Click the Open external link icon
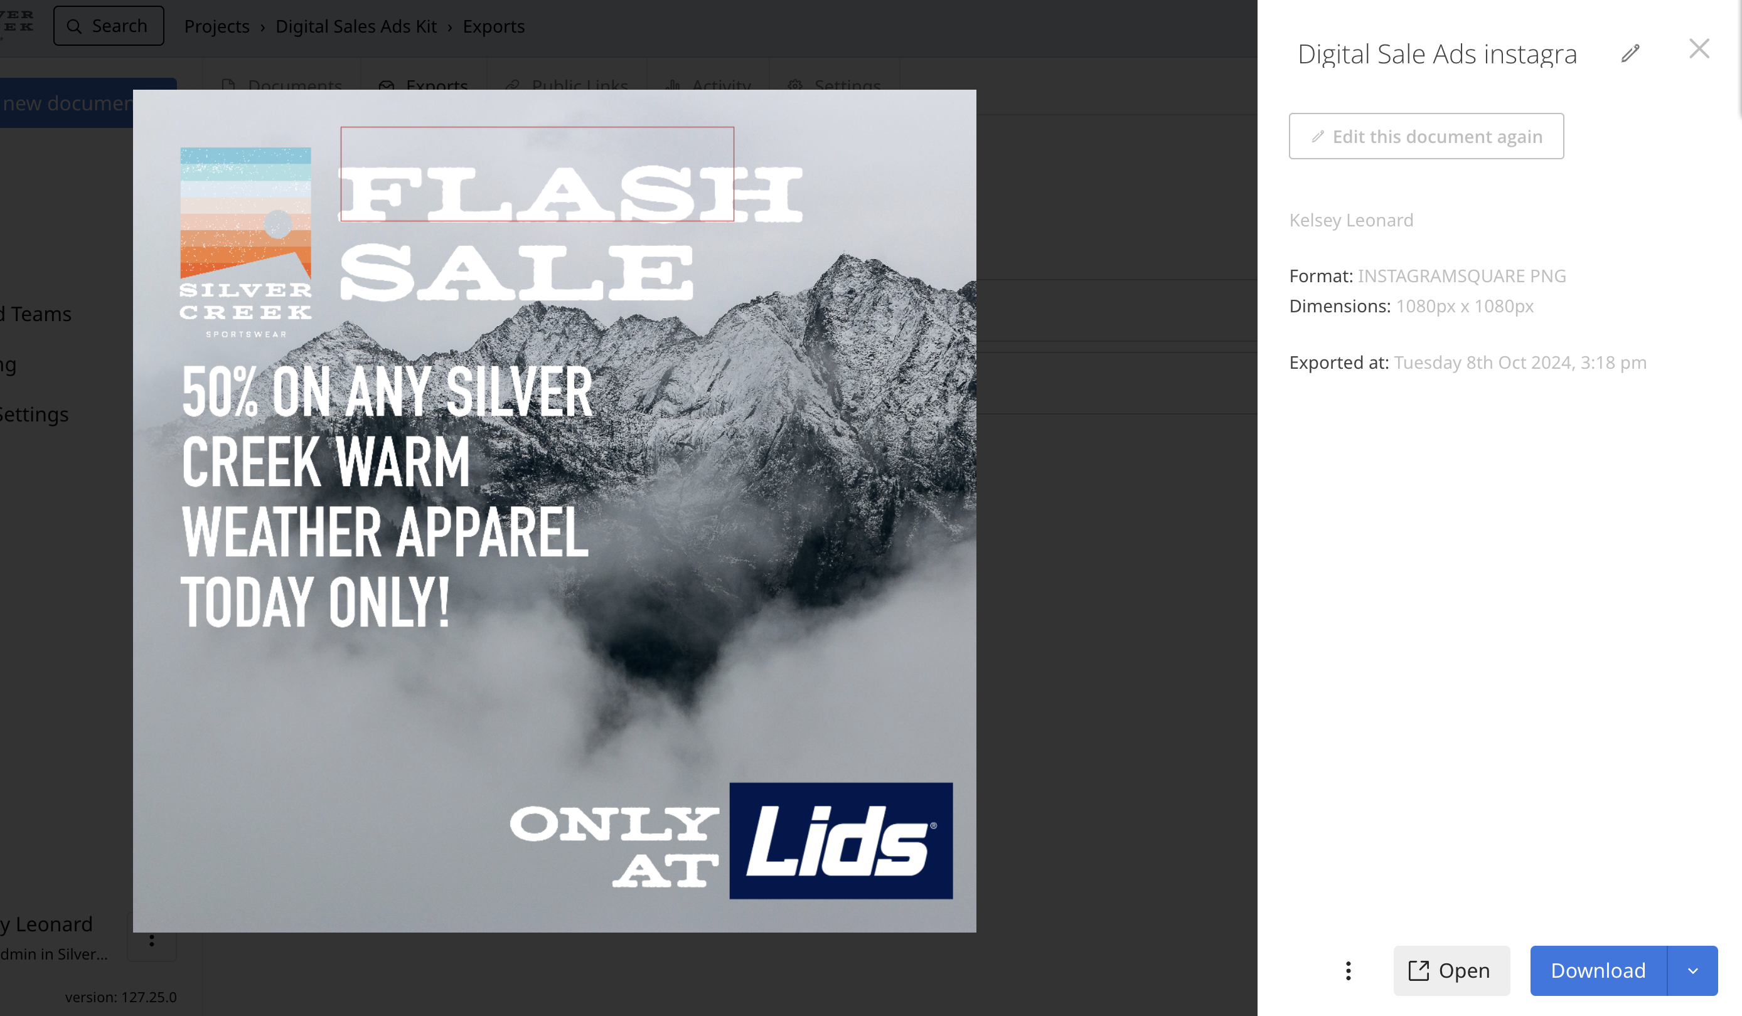 1418,969
